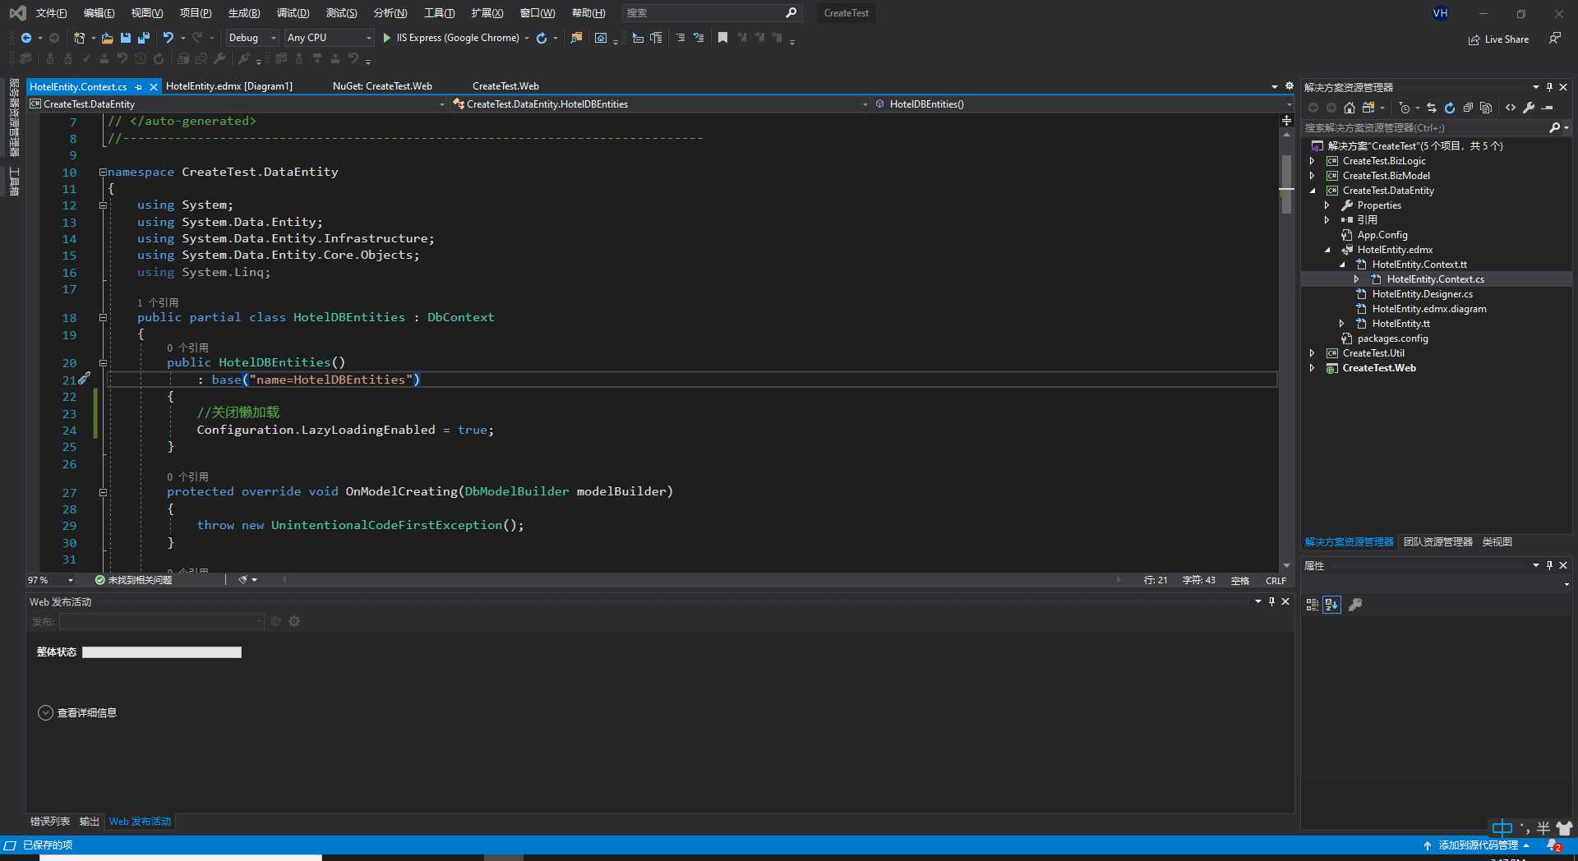
Task: Undo the last edit via toolbar
Action: (168, 38)
